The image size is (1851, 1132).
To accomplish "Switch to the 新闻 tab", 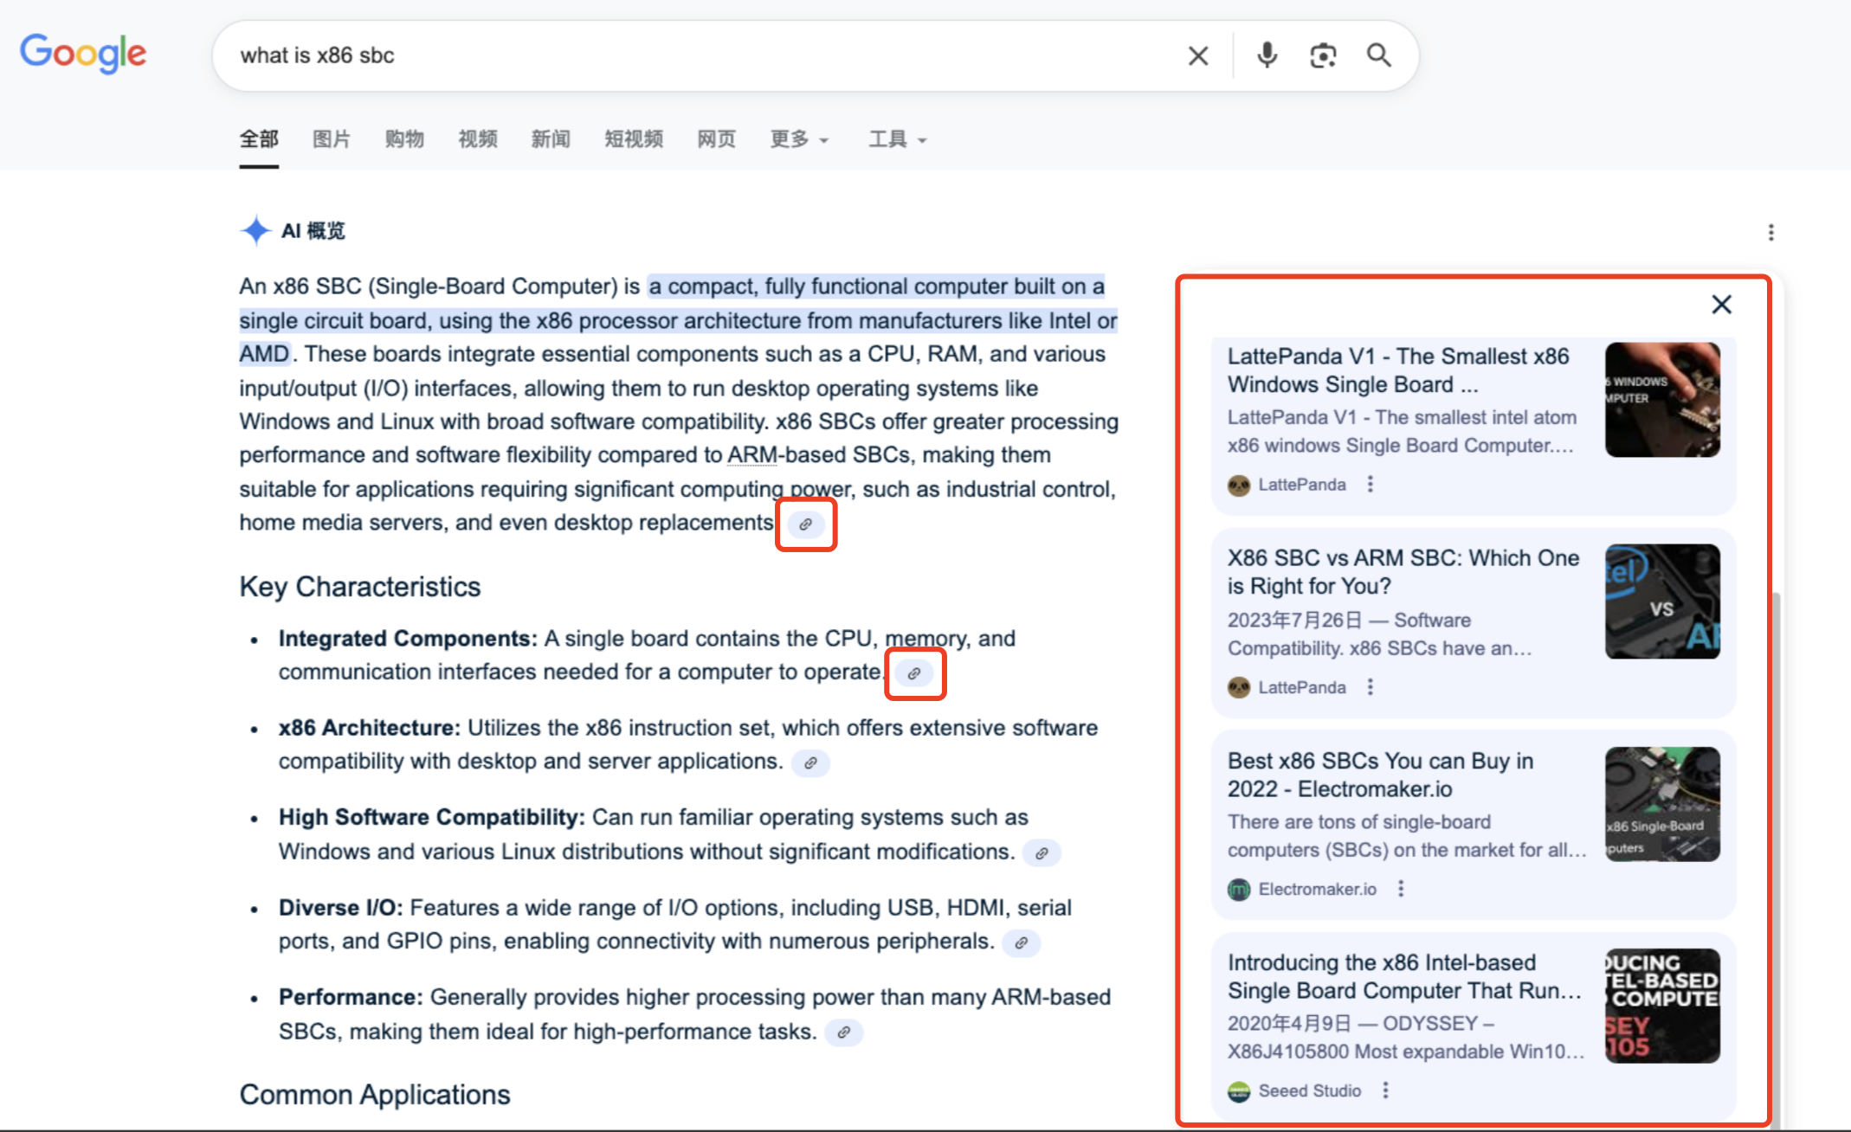I will (551, 139).
